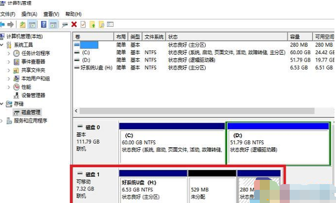
Task: Click the volume list horizontal scrollbar track
Action: point(197,111)
